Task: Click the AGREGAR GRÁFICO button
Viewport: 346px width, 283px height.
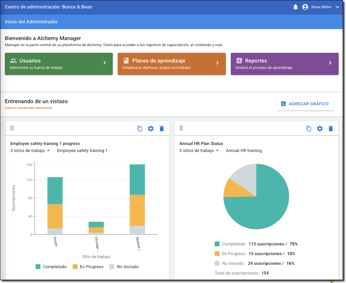Action: [305, 104]
